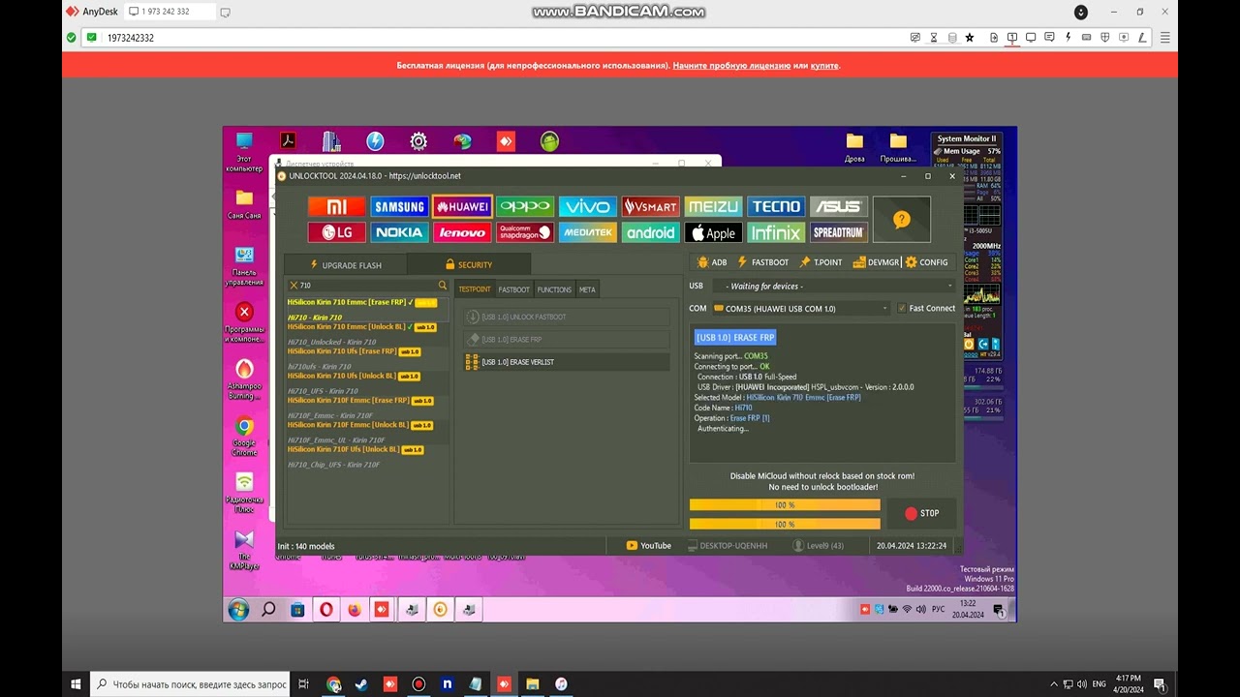The height and width of the screenshot is (697, 1240).
Task: Open the META tab
Action: 587,289
